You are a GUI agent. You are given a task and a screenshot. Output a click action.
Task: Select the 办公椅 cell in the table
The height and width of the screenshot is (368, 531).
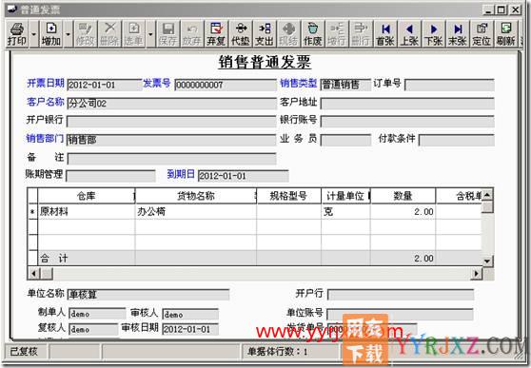[x=196, y=212]
